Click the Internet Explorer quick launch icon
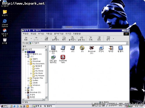This screenshot has width=145, height=108. point(14,106)
